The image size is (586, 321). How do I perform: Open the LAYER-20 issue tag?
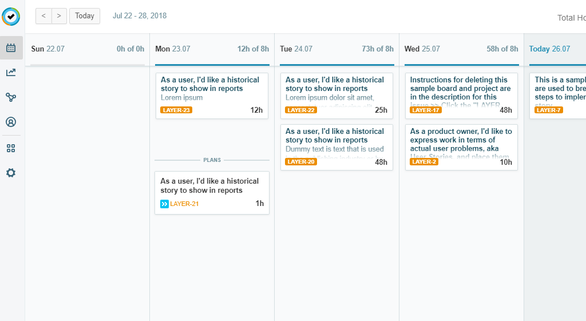[x=301, y=162]
